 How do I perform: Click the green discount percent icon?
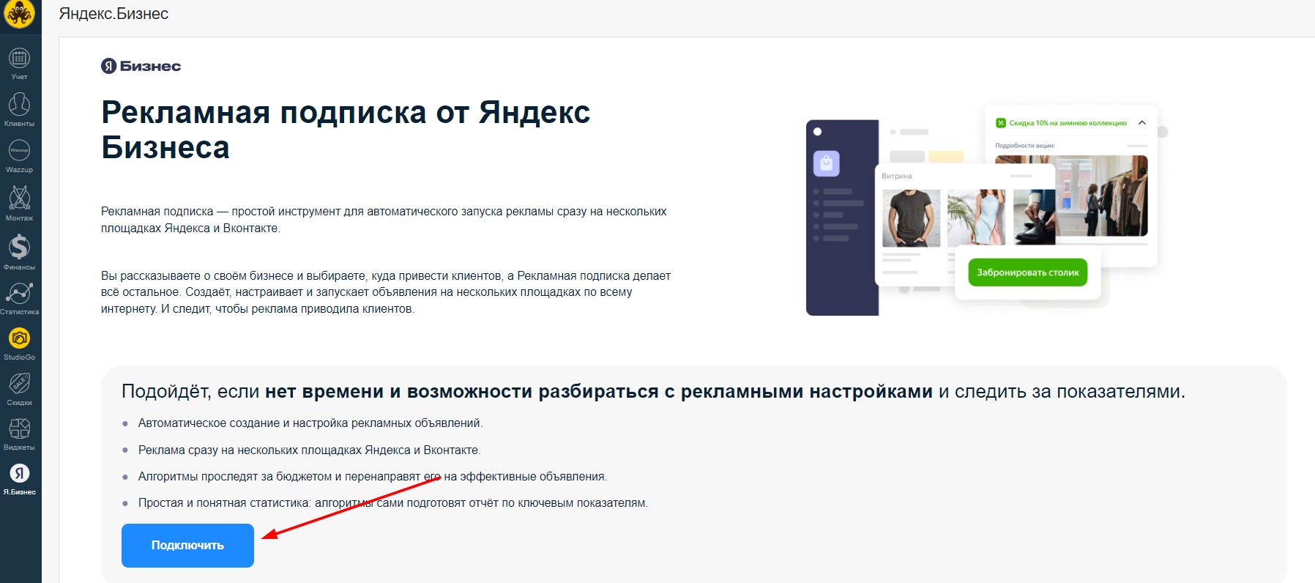click(1001, 123)
